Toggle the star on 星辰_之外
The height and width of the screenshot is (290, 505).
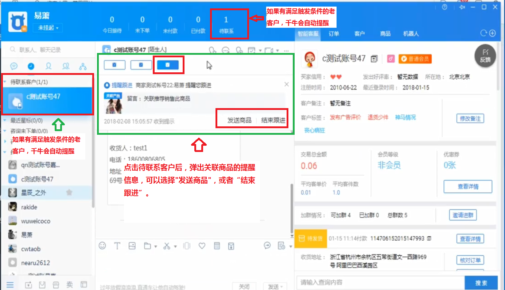[69, 192]
